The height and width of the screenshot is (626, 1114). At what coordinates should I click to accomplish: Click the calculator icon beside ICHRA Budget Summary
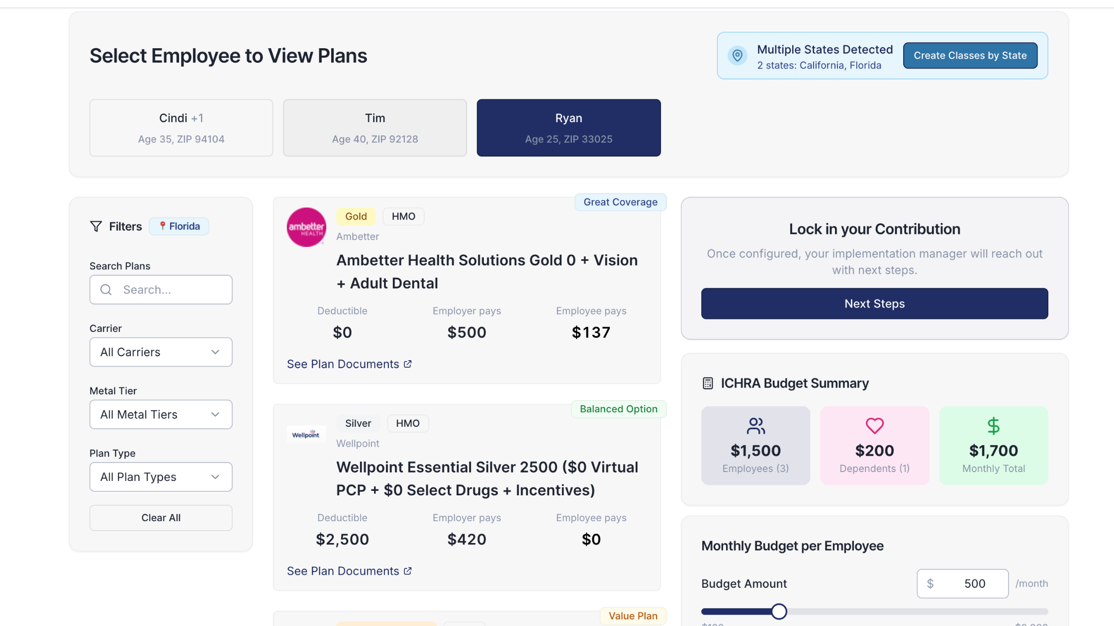click(x=708, y=383)
